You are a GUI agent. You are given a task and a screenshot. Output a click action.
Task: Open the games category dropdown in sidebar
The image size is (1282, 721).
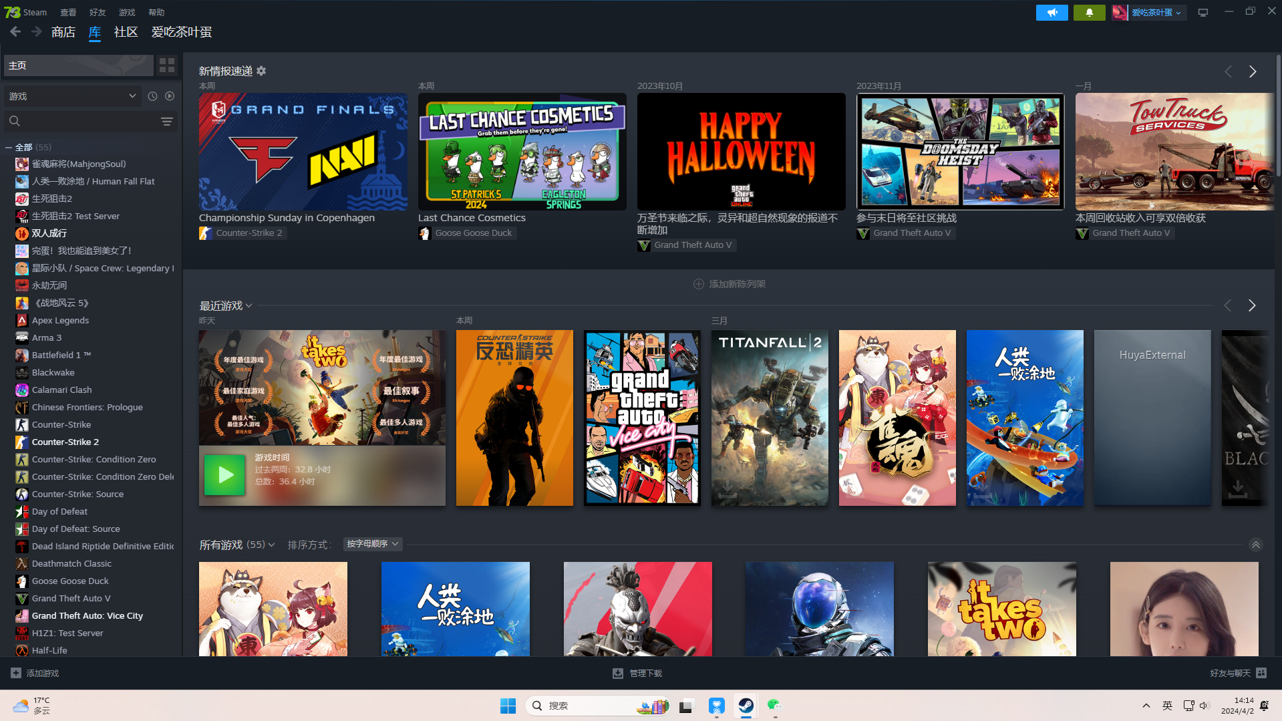pos(72,96)
